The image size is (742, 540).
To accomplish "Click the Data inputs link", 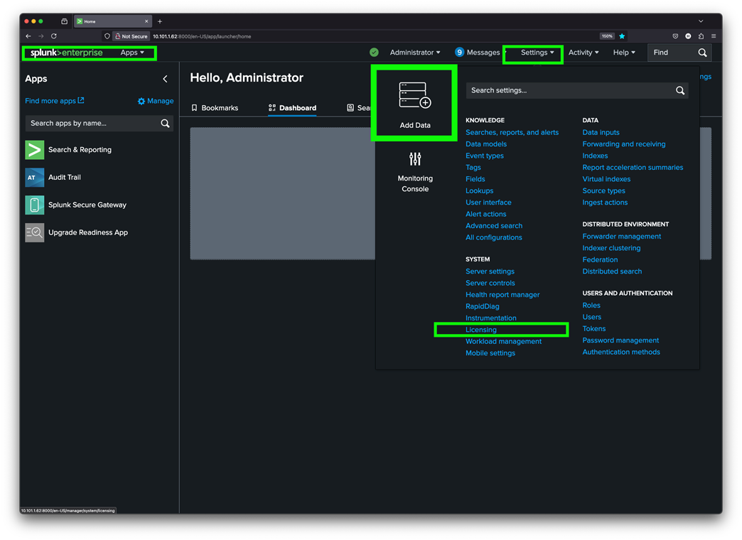I will tap(601, 133).
